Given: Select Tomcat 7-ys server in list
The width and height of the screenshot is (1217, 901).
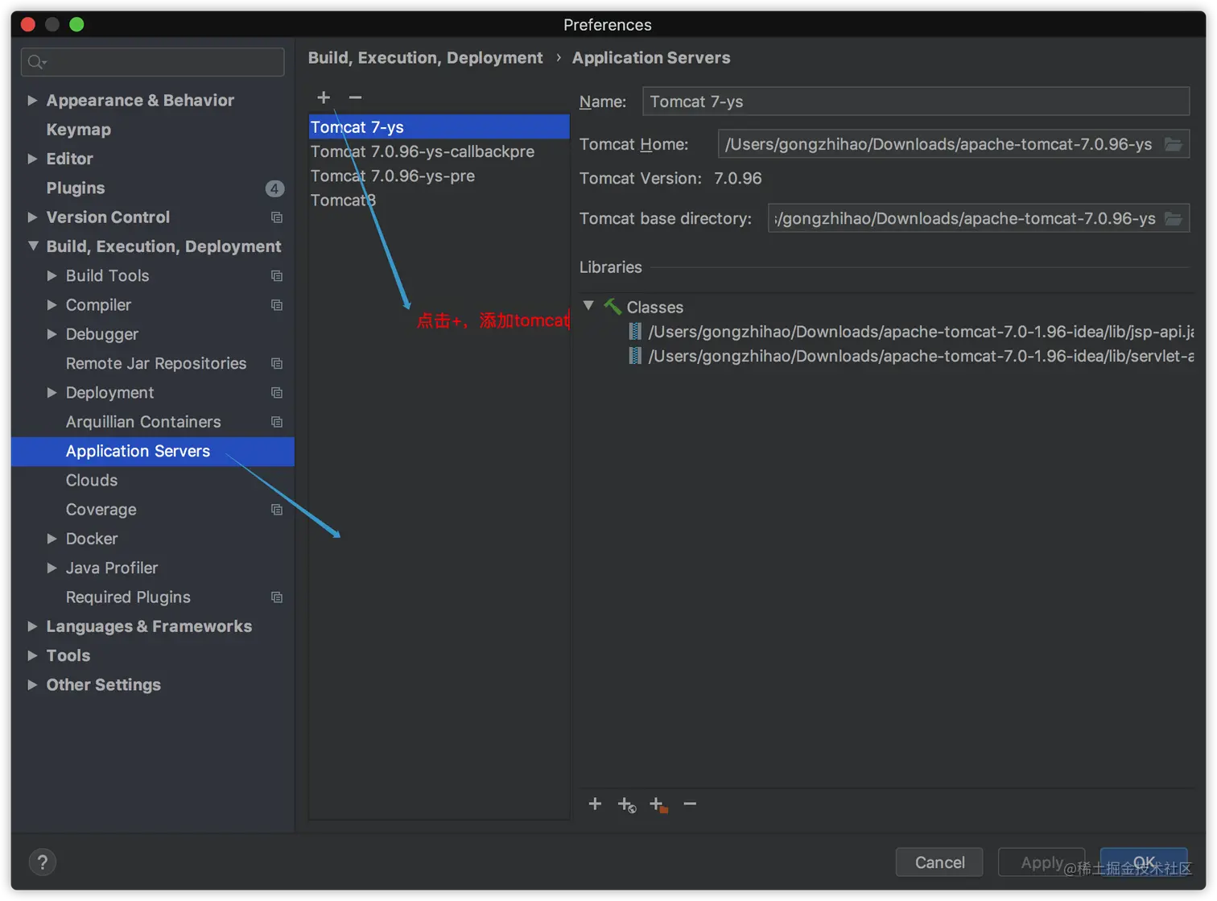Looking at the screenshot, I should coord(439,127).
